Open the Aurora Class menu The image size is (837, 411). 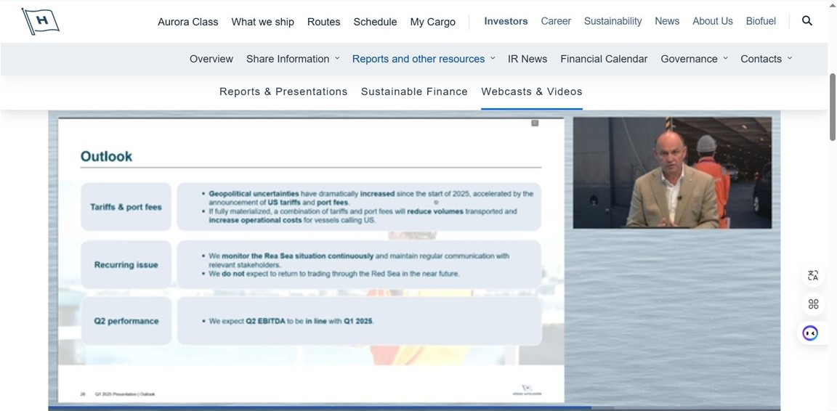point(188,22)
